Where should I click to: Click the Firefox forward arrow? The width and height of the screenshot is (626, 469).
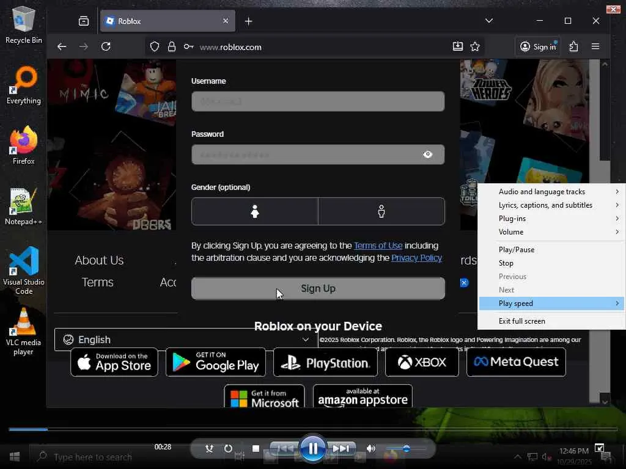(83, 46)
